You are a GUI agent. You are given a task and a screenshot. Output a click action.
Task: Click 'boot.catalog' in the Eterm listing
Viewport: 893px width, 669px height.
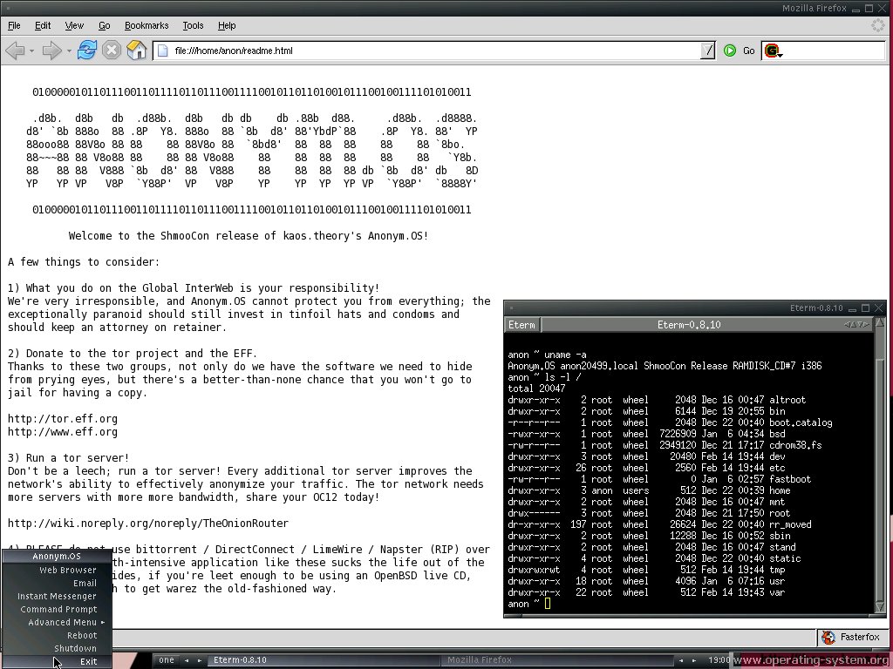[x=801, y=422]
